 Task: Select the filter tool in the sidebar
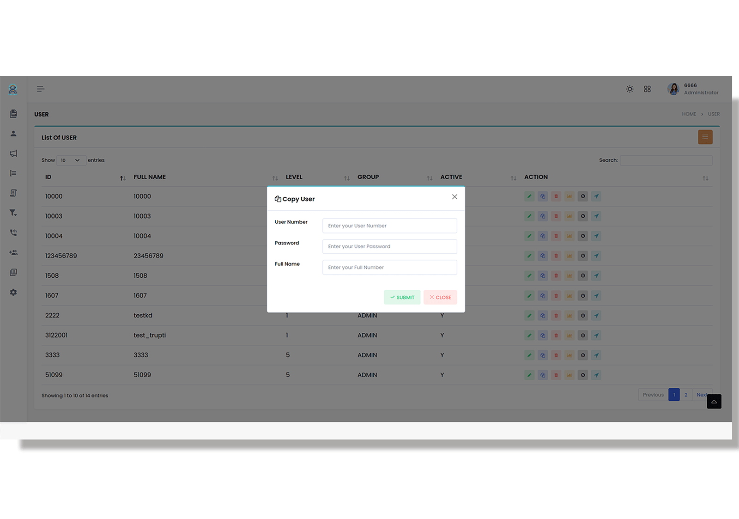point(13,213)
